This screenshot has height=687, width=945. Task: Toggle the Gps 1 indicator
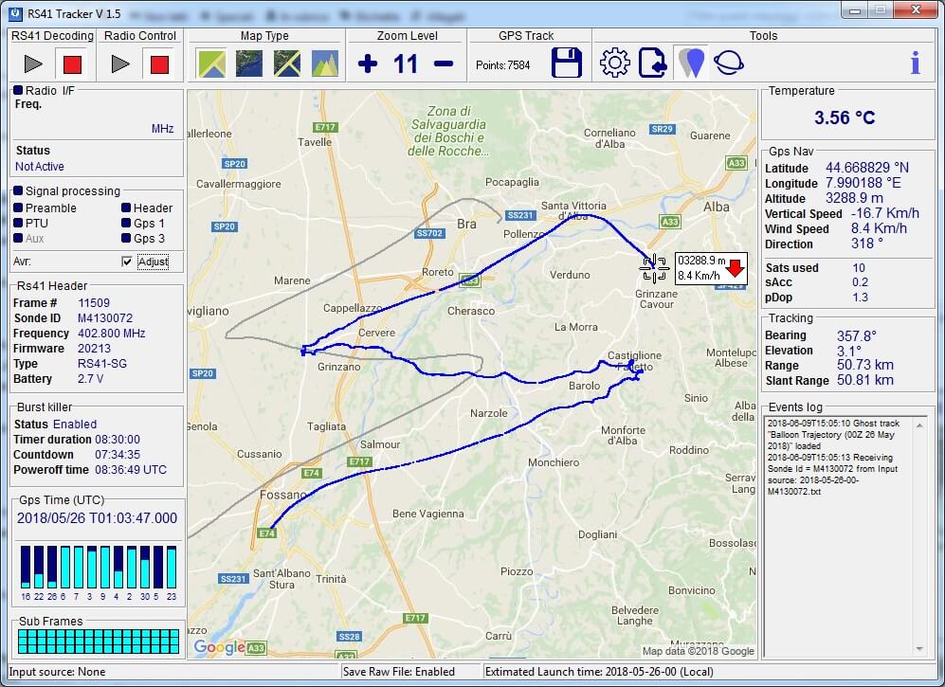pyautogui.click(x=122, y=222)
